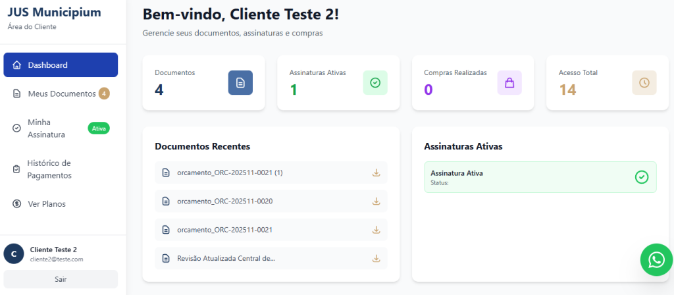The height and width of the screenshot is (295, 674).
Task: Open the WhatsApp chat floating button
Action: coord(656,260)
